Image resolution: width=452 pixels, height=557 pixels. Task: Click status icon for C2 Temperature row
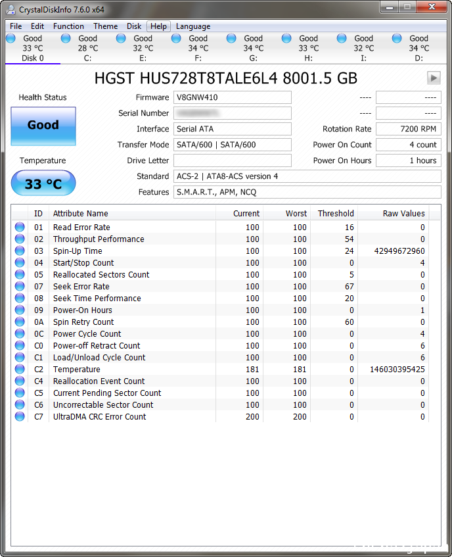point(20,369)
